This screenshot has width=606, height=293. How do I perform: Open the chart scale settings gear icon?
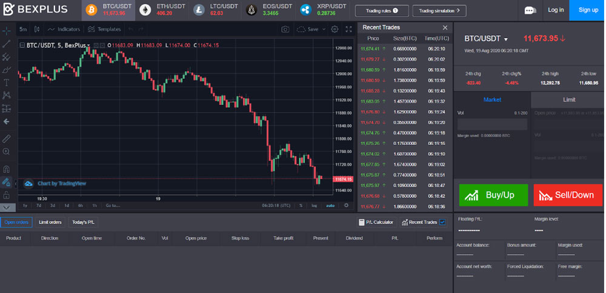[x=346, y=206]
